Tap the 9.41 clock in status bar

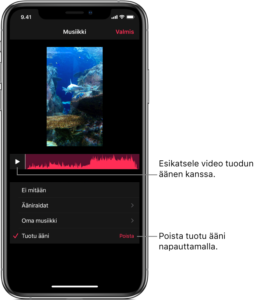[x=26, y=17]
